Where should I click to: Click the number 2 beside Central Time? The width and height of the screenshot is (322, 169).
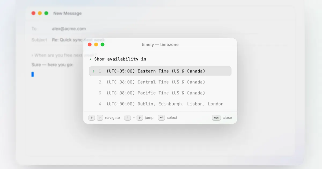[100, 82]
